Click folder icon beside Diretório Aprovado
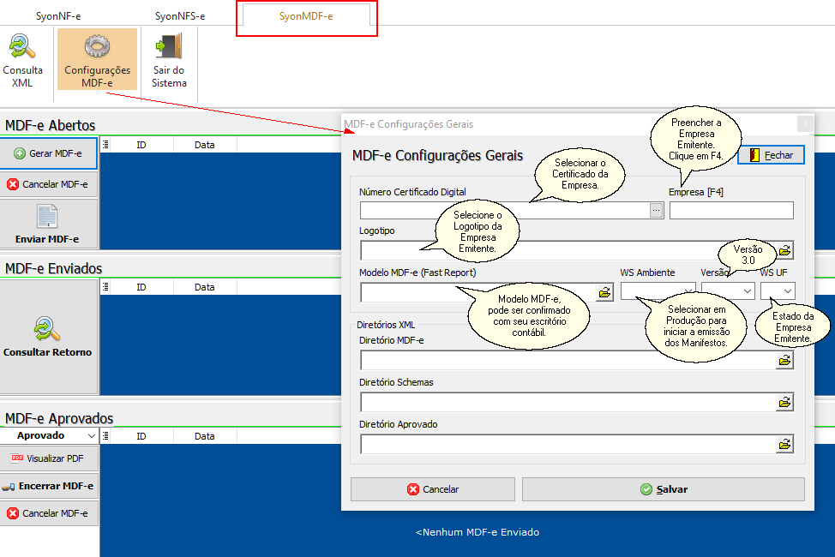 (x=784, y=444)
